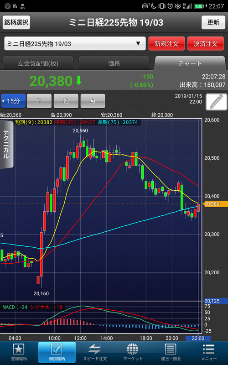Open the メニュー icon
This screenshot has width=228, height=365.
pyautogui.click(x=208, y=349)
